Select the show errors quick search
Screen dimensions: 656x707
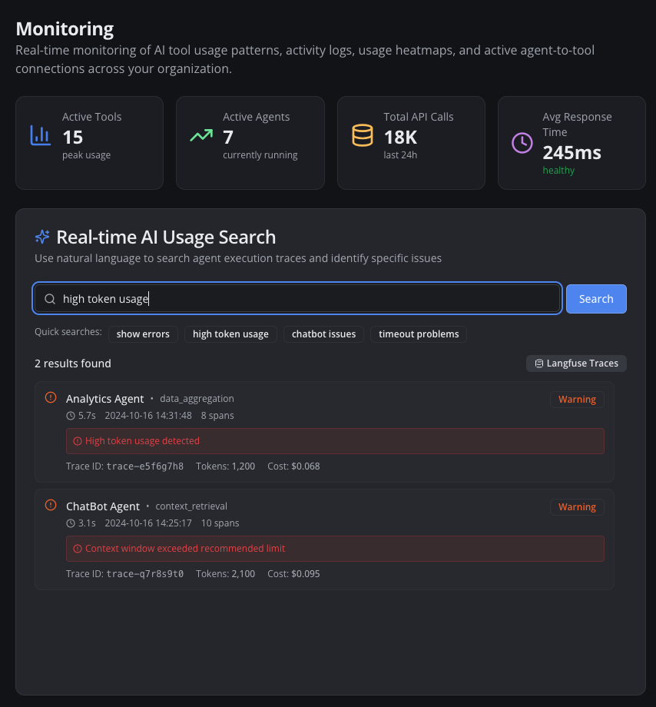click(143, 334)
